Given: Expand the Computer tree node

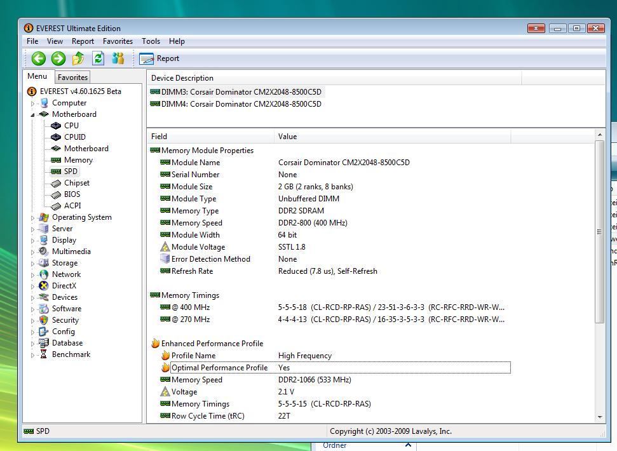Looking at the screenshot, I should pyautogui.click(x=32, y=104).
